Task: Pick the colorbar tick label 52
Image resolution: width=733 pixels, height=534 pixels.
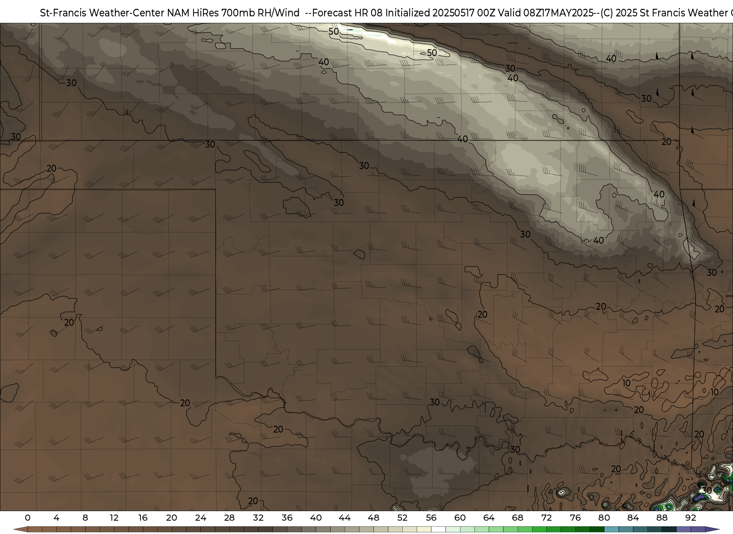Action: 402,518
